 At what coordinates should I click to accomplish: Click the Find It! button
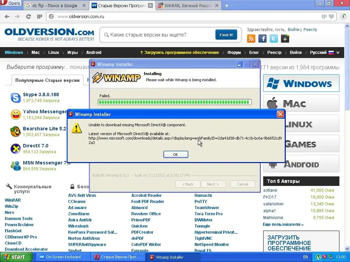[226, 35]
